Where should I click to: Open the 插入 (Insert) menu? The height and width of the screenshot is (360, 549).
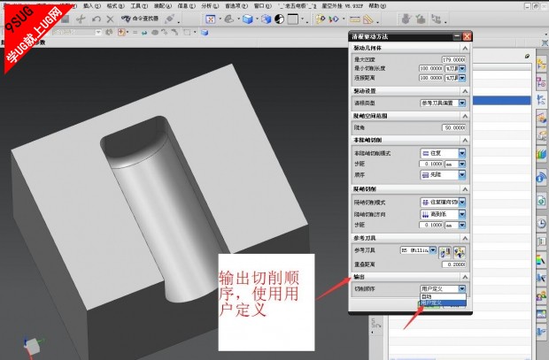click(92, 6)
